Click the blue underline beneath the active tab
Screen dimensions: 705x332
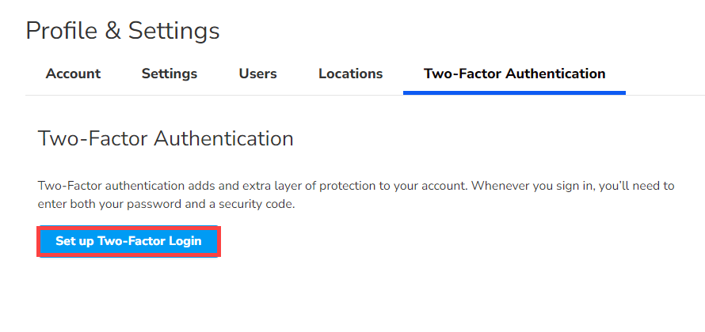[514, 92]
